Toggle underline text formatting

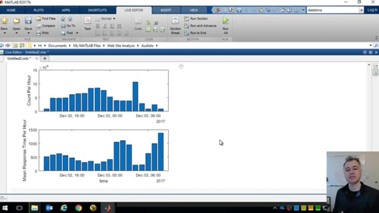click(112, 26)
